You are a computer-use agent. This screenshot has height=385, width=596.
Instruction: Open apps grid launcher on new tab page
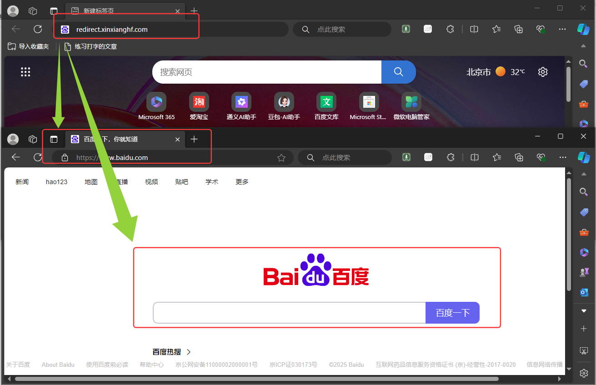[25, 72]
